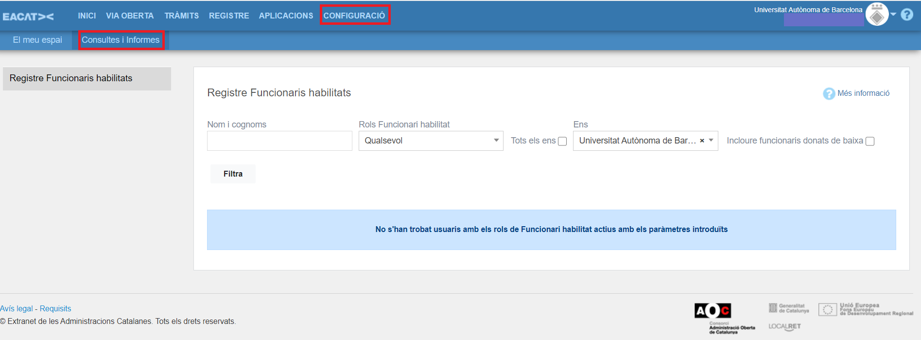Click the Localret logo in footer
Screen dimensions: 921x340
click(784, 326)
